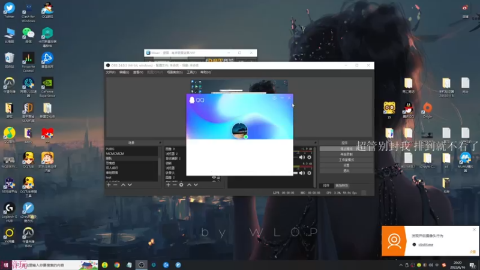Move the selected scene down with the down arrow
The image size is (480, 270).
click(x=130, y=185)
